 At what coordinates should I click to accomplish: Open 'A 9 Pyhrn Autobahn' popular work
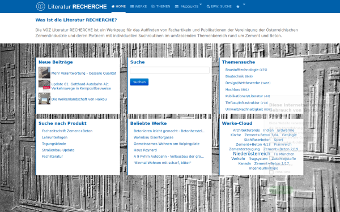pos(169,156)
